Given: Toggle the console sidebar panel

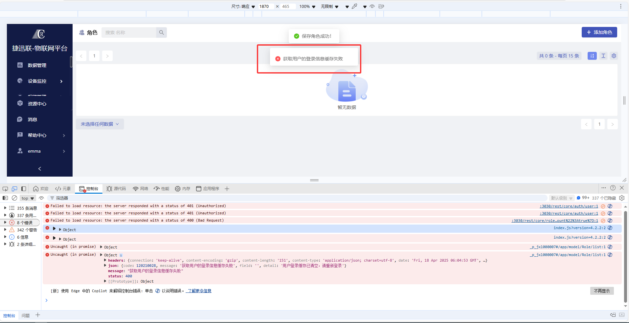Looking at the screenshot, I should pyautogui.click(x=5, y=198).
